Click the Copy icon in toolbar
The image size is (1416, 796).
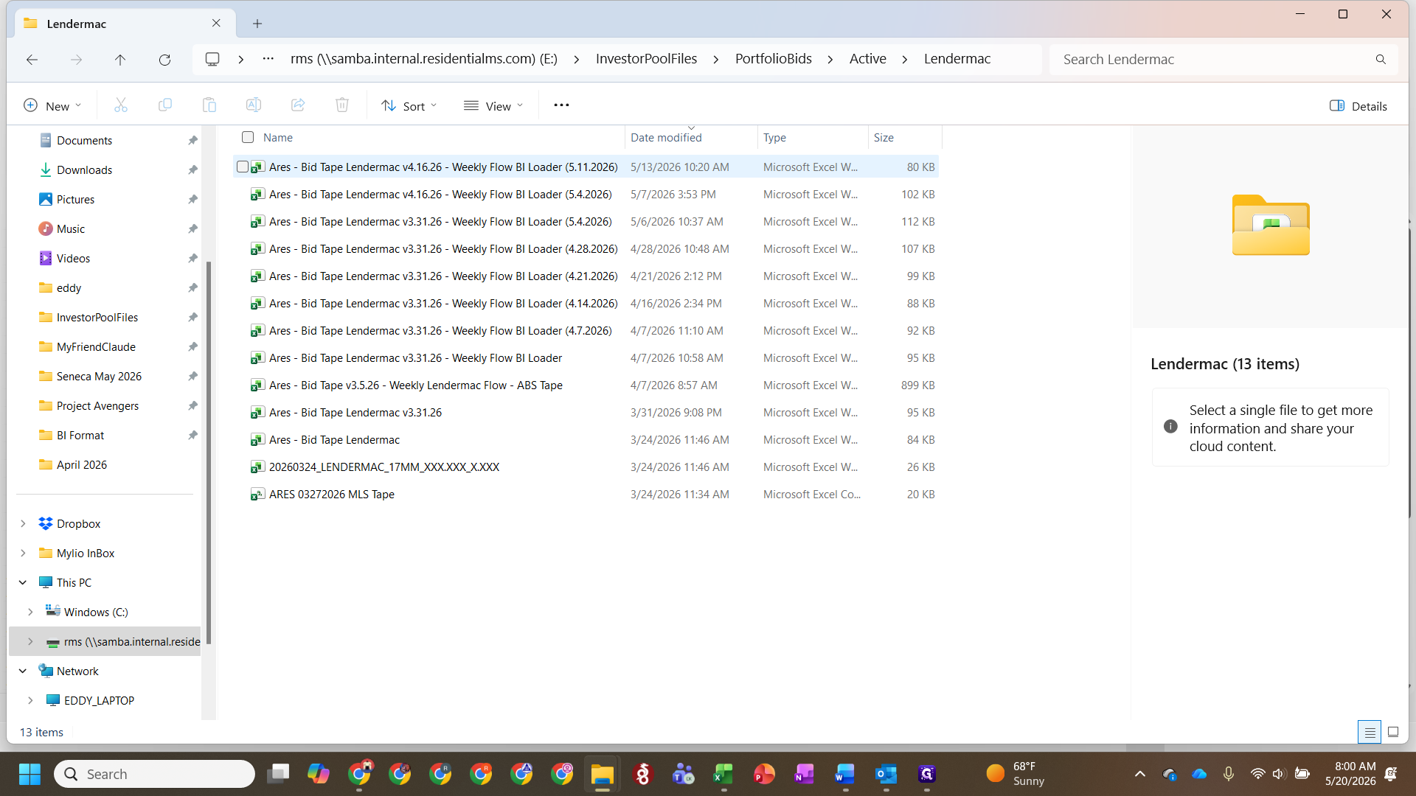(x=165, y=105)
